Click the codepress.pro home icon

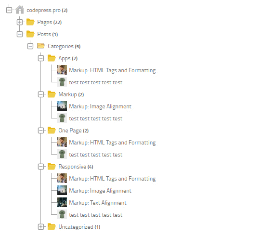(x=20, y=10)
